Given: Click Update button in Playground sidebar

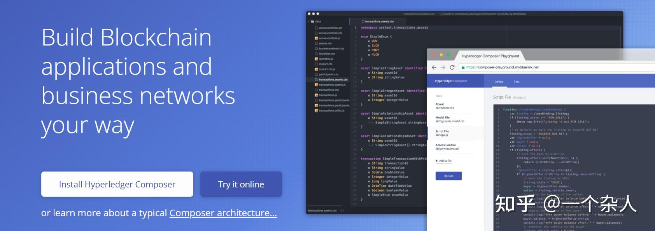Looking at the screenshot, I should click(x=448, y=176).
